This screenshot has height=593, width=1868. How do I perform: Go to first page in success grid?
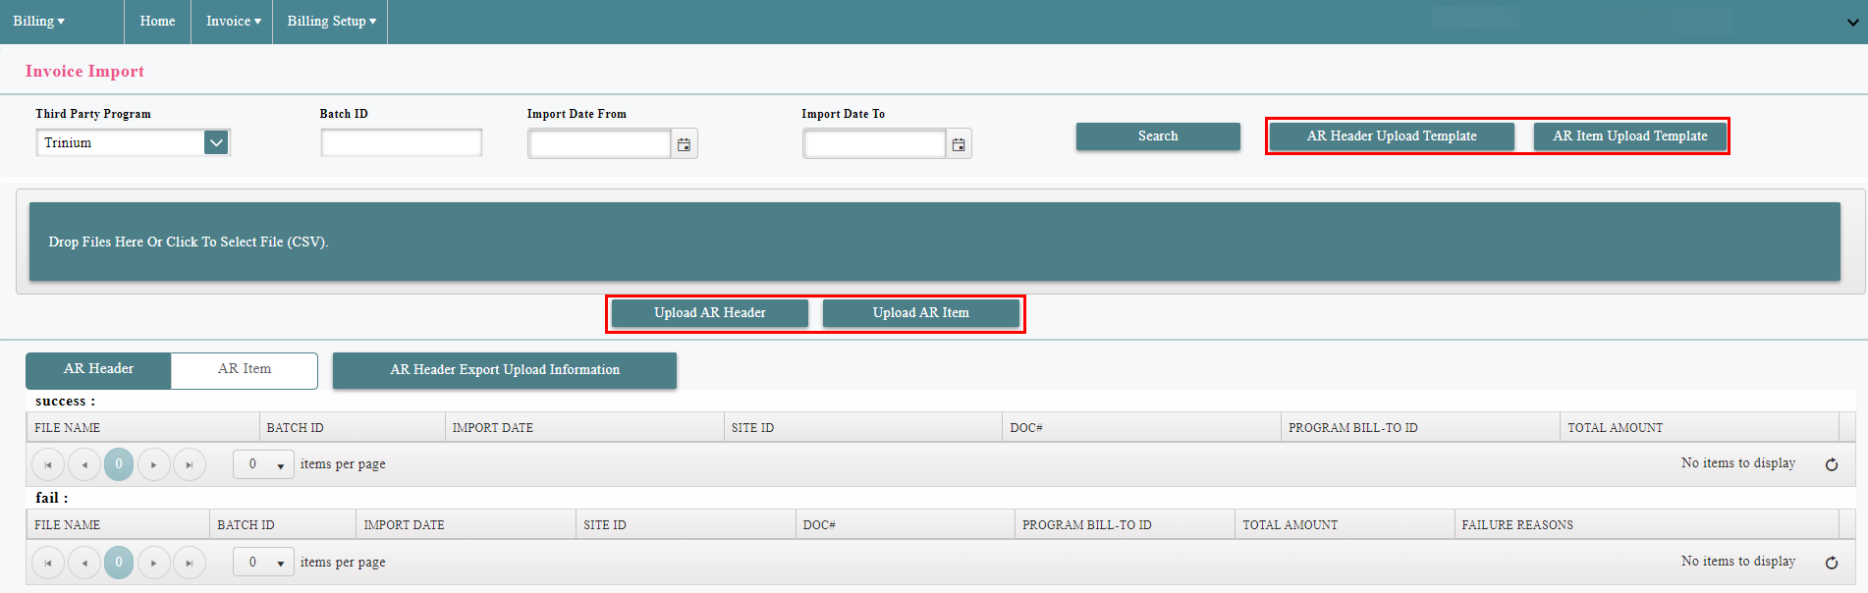pos(48,464)
